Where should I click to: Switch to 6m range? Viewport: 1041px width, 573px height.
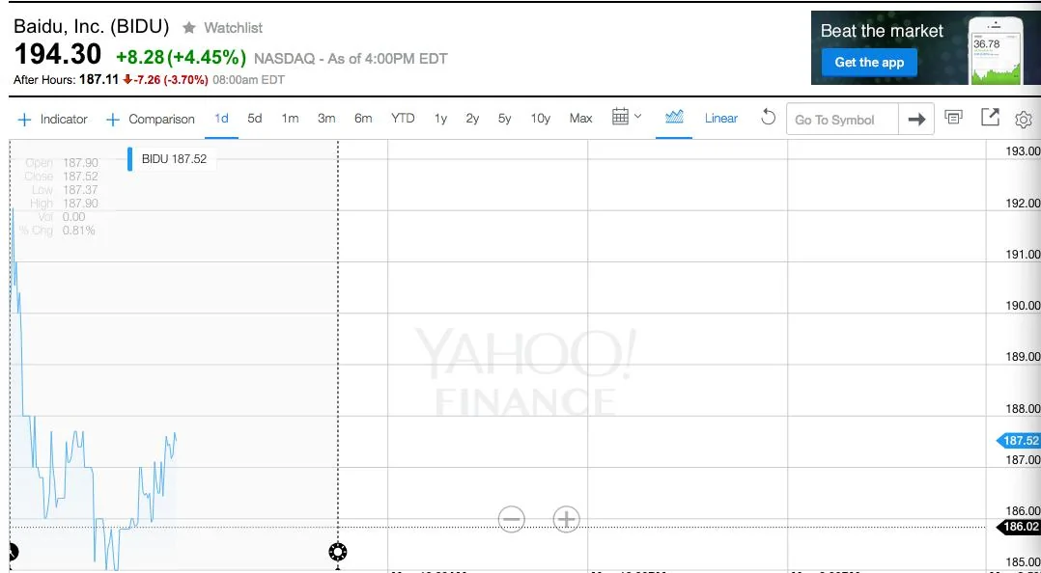click(363, 119)
